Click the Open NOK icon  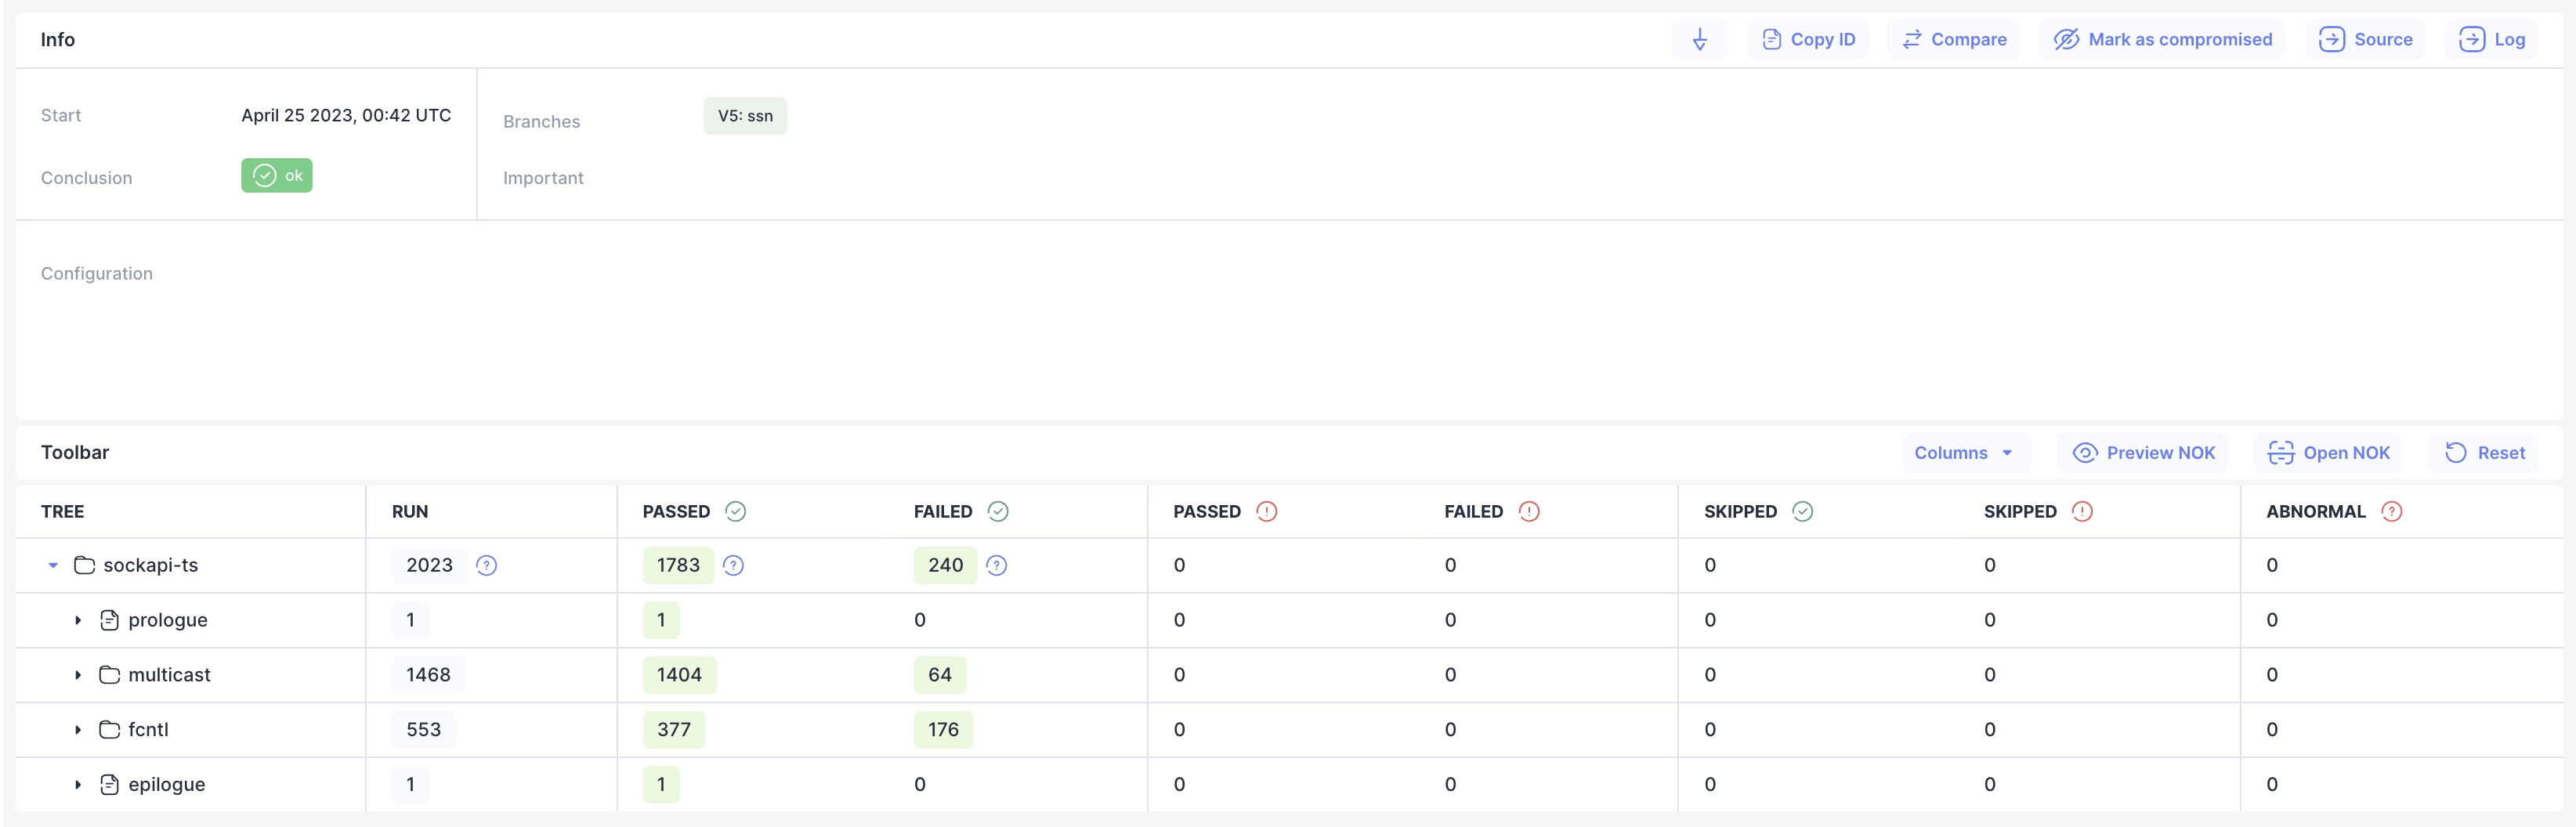point(2281,452)
